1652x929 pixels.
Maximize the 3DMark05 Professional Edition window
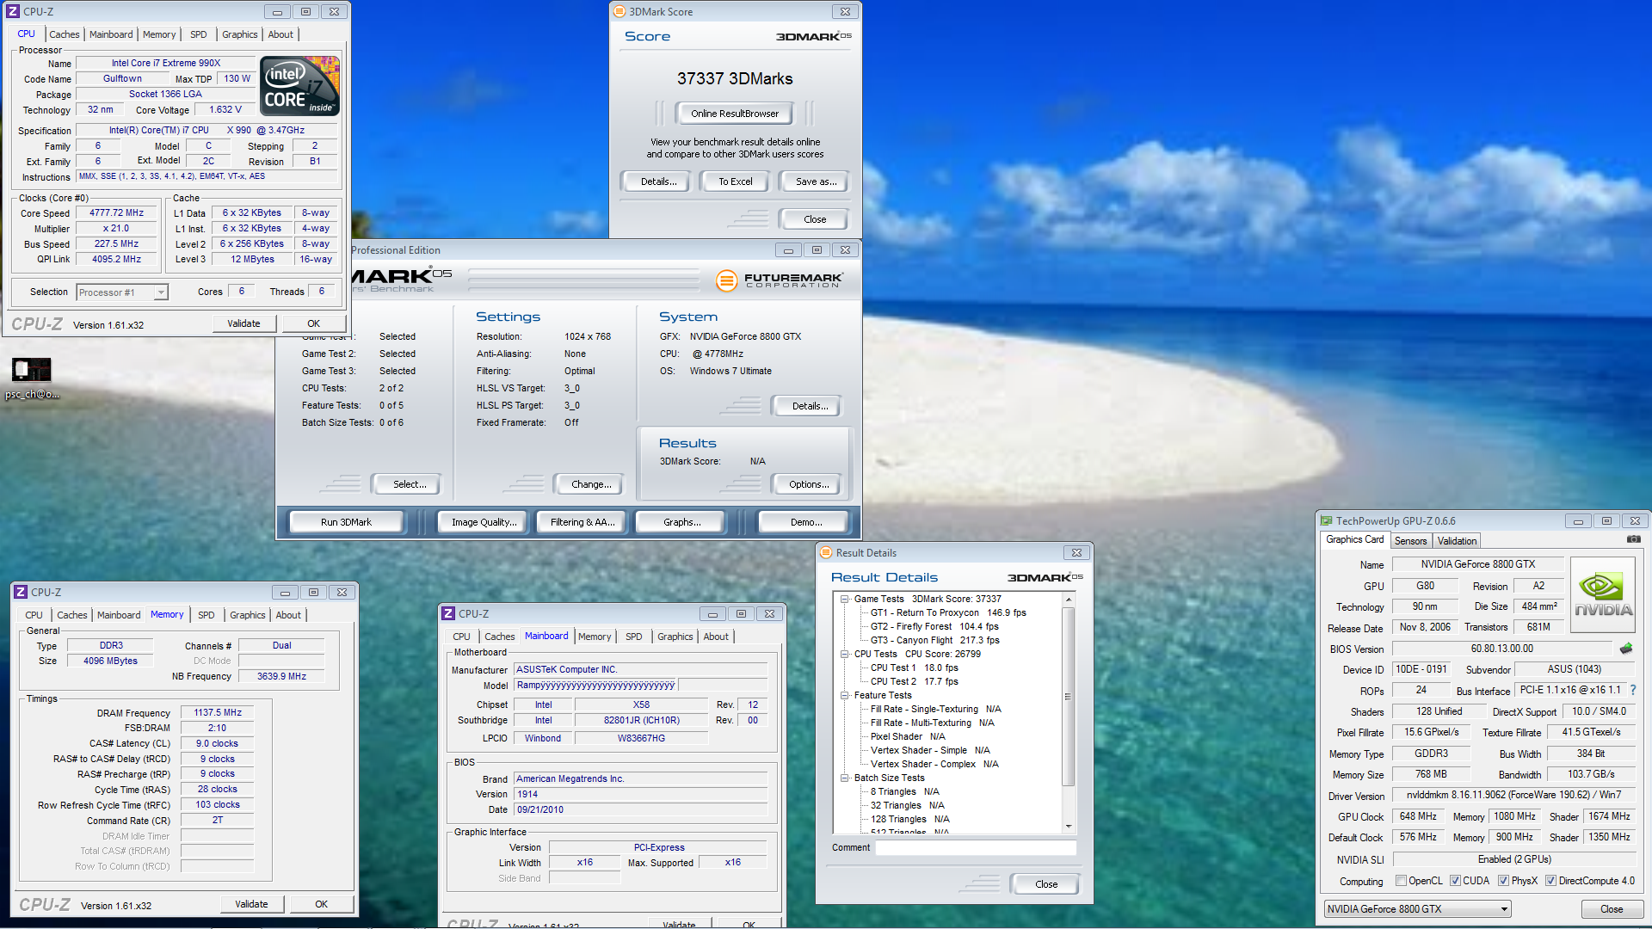[x=817, y=249]
